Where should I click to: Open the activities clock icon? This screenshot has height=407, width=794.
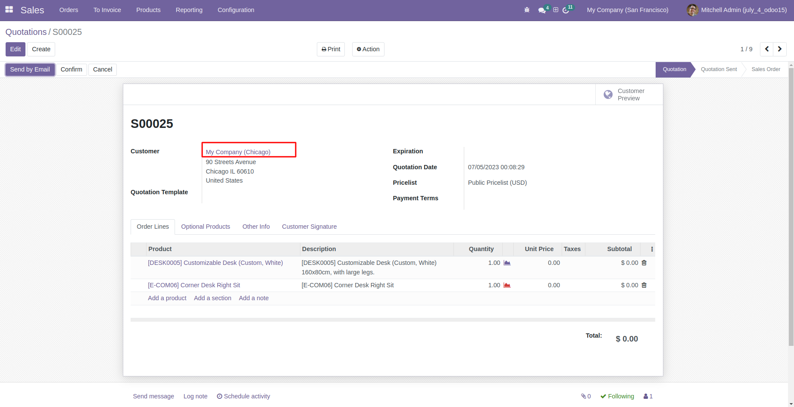566,10
